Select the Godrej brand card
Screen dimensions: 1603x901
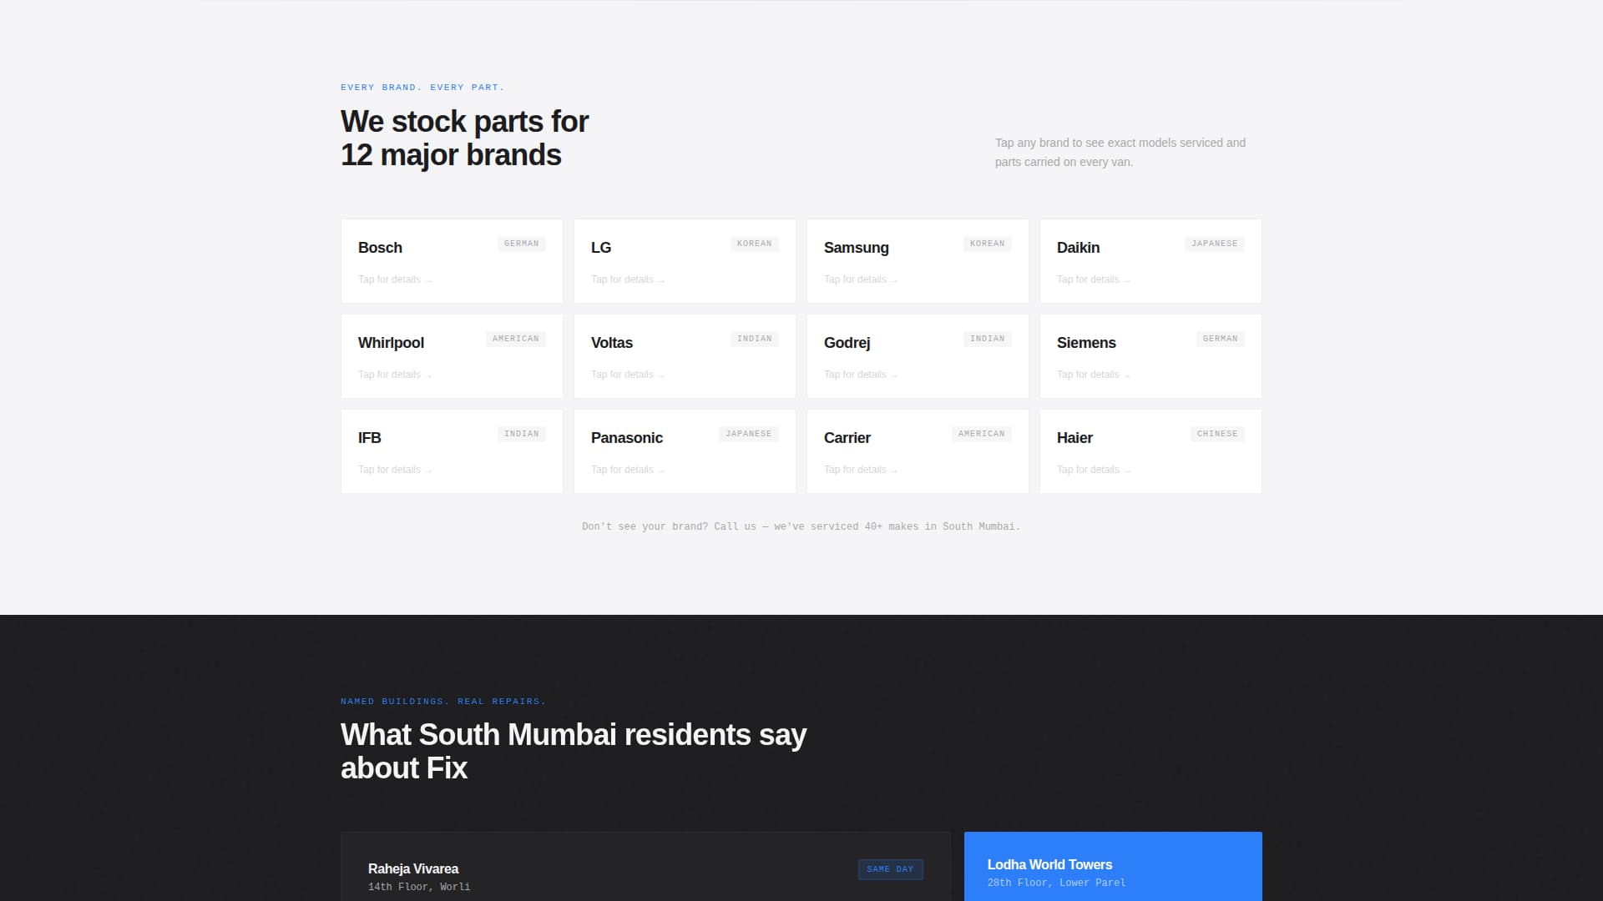[x=918, y=356]
